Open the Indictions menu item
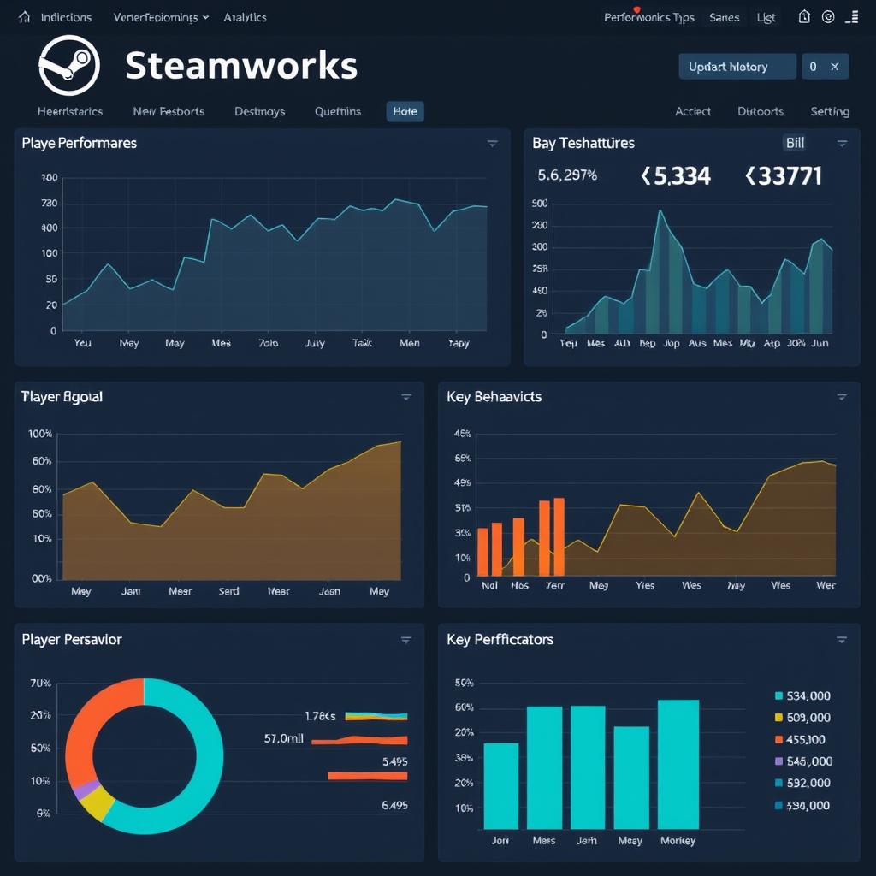This screenshot has height=876, width=876. click(x=66, y=17)
